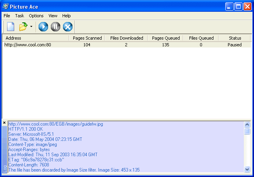This screenshot has width=254, height=177.
Task: Sort by the Pages Queued column header
Action: pyautogui.click(x=165, y=38)
